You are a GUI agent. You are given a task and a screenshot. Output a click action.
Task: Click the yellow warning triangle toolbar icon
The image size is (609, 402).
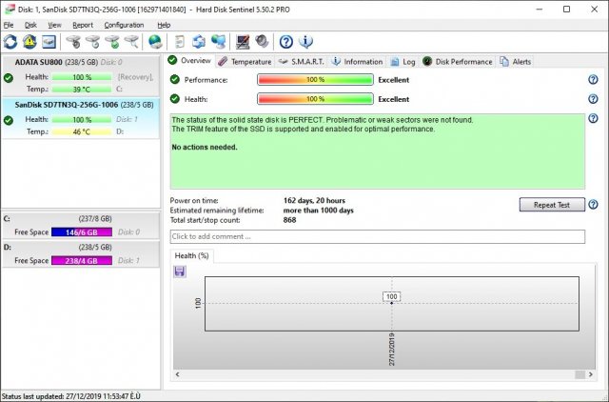29,42
